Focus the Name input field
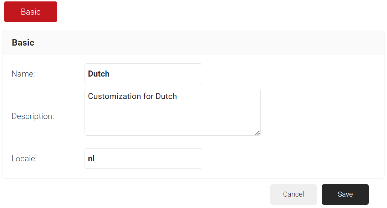This screenshot has width=387, height=208. pyautogui.click(x=143, y=74)
